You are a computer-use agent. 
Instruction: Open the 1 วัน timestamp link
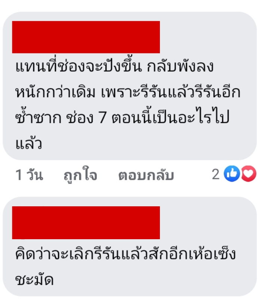coord(29,175)
